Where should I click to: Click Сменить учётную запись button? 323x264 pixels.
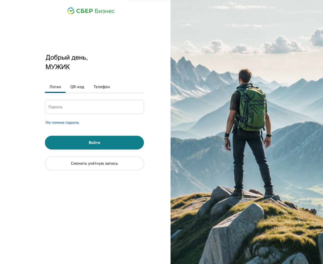click(94, 163)
